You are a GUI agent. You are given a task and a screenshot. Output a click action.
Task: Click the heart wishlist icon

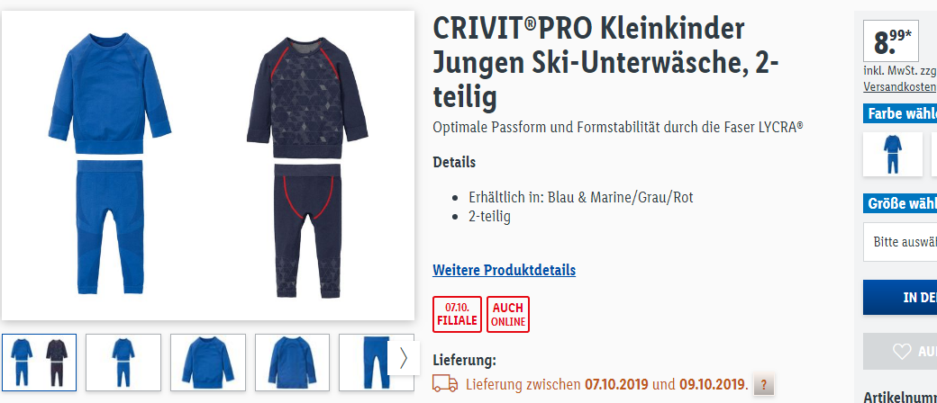coord(902,352)
